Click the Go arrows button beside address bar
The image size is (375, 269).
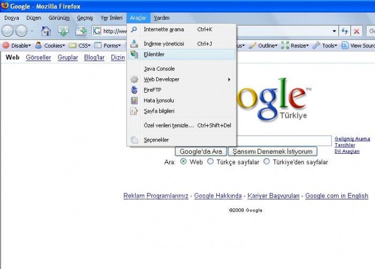click(344, 31)
